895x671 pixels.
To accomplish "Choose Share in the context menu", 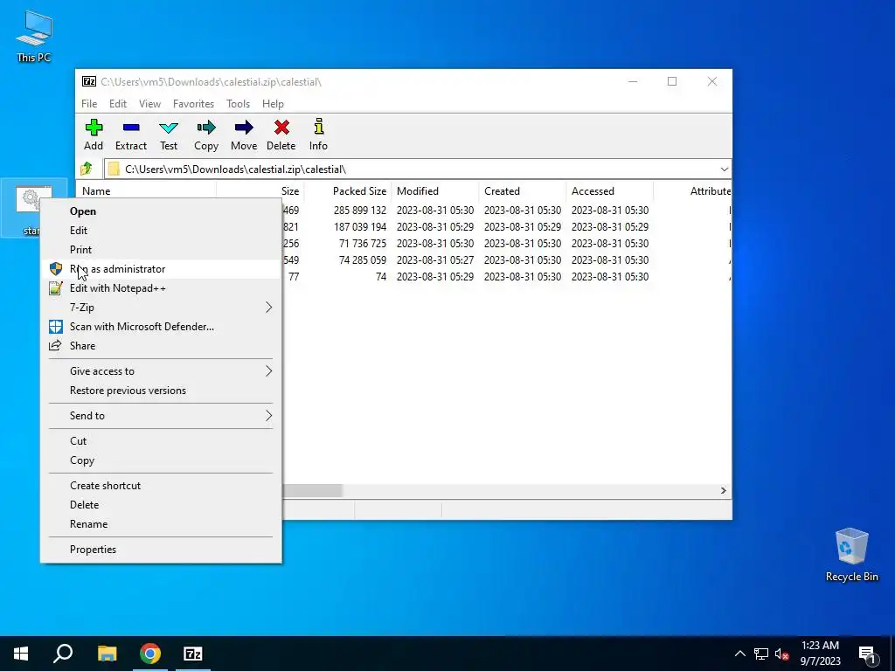I will (161, 346).
